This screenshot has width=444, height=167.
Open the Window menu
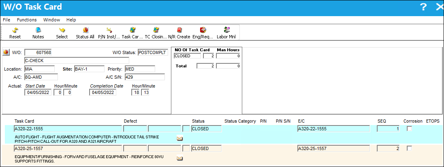point(51,20)
